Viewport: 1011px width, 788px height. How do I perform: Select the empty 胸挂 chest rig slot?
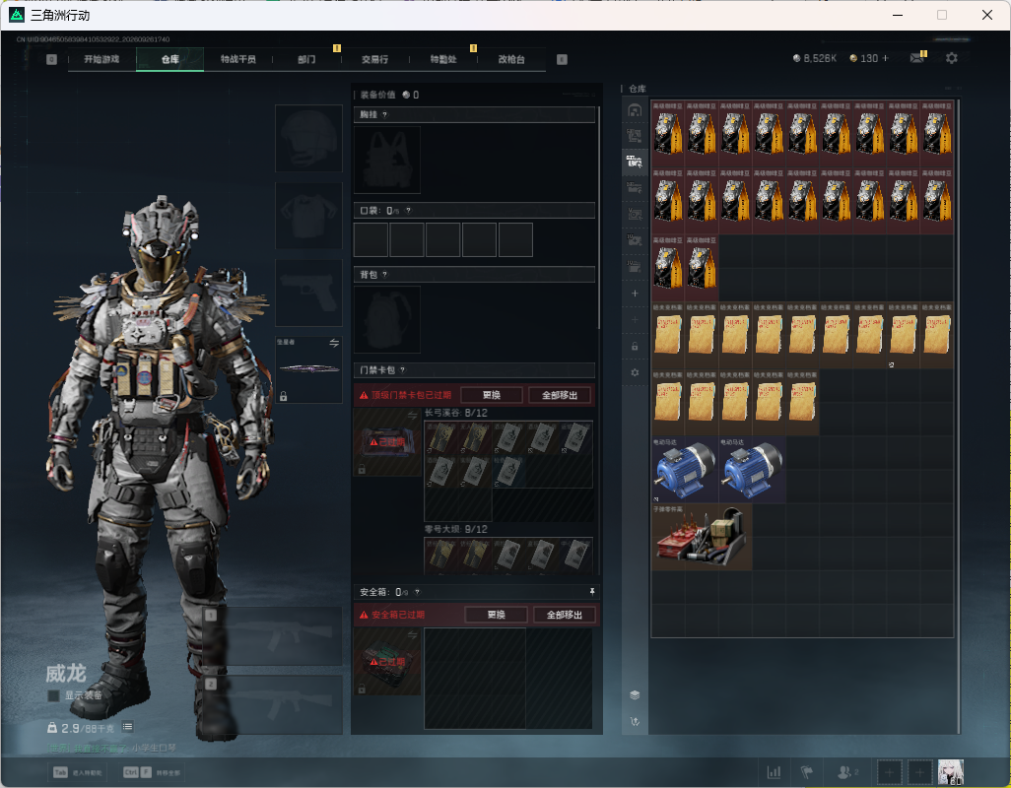[387, 160]
